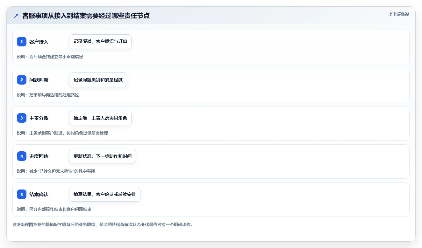Image resolution: width=422 pixels, height=248 pixels.
Task: Click the arrow icon beside the flowchart title
Action: coord(16,16)
